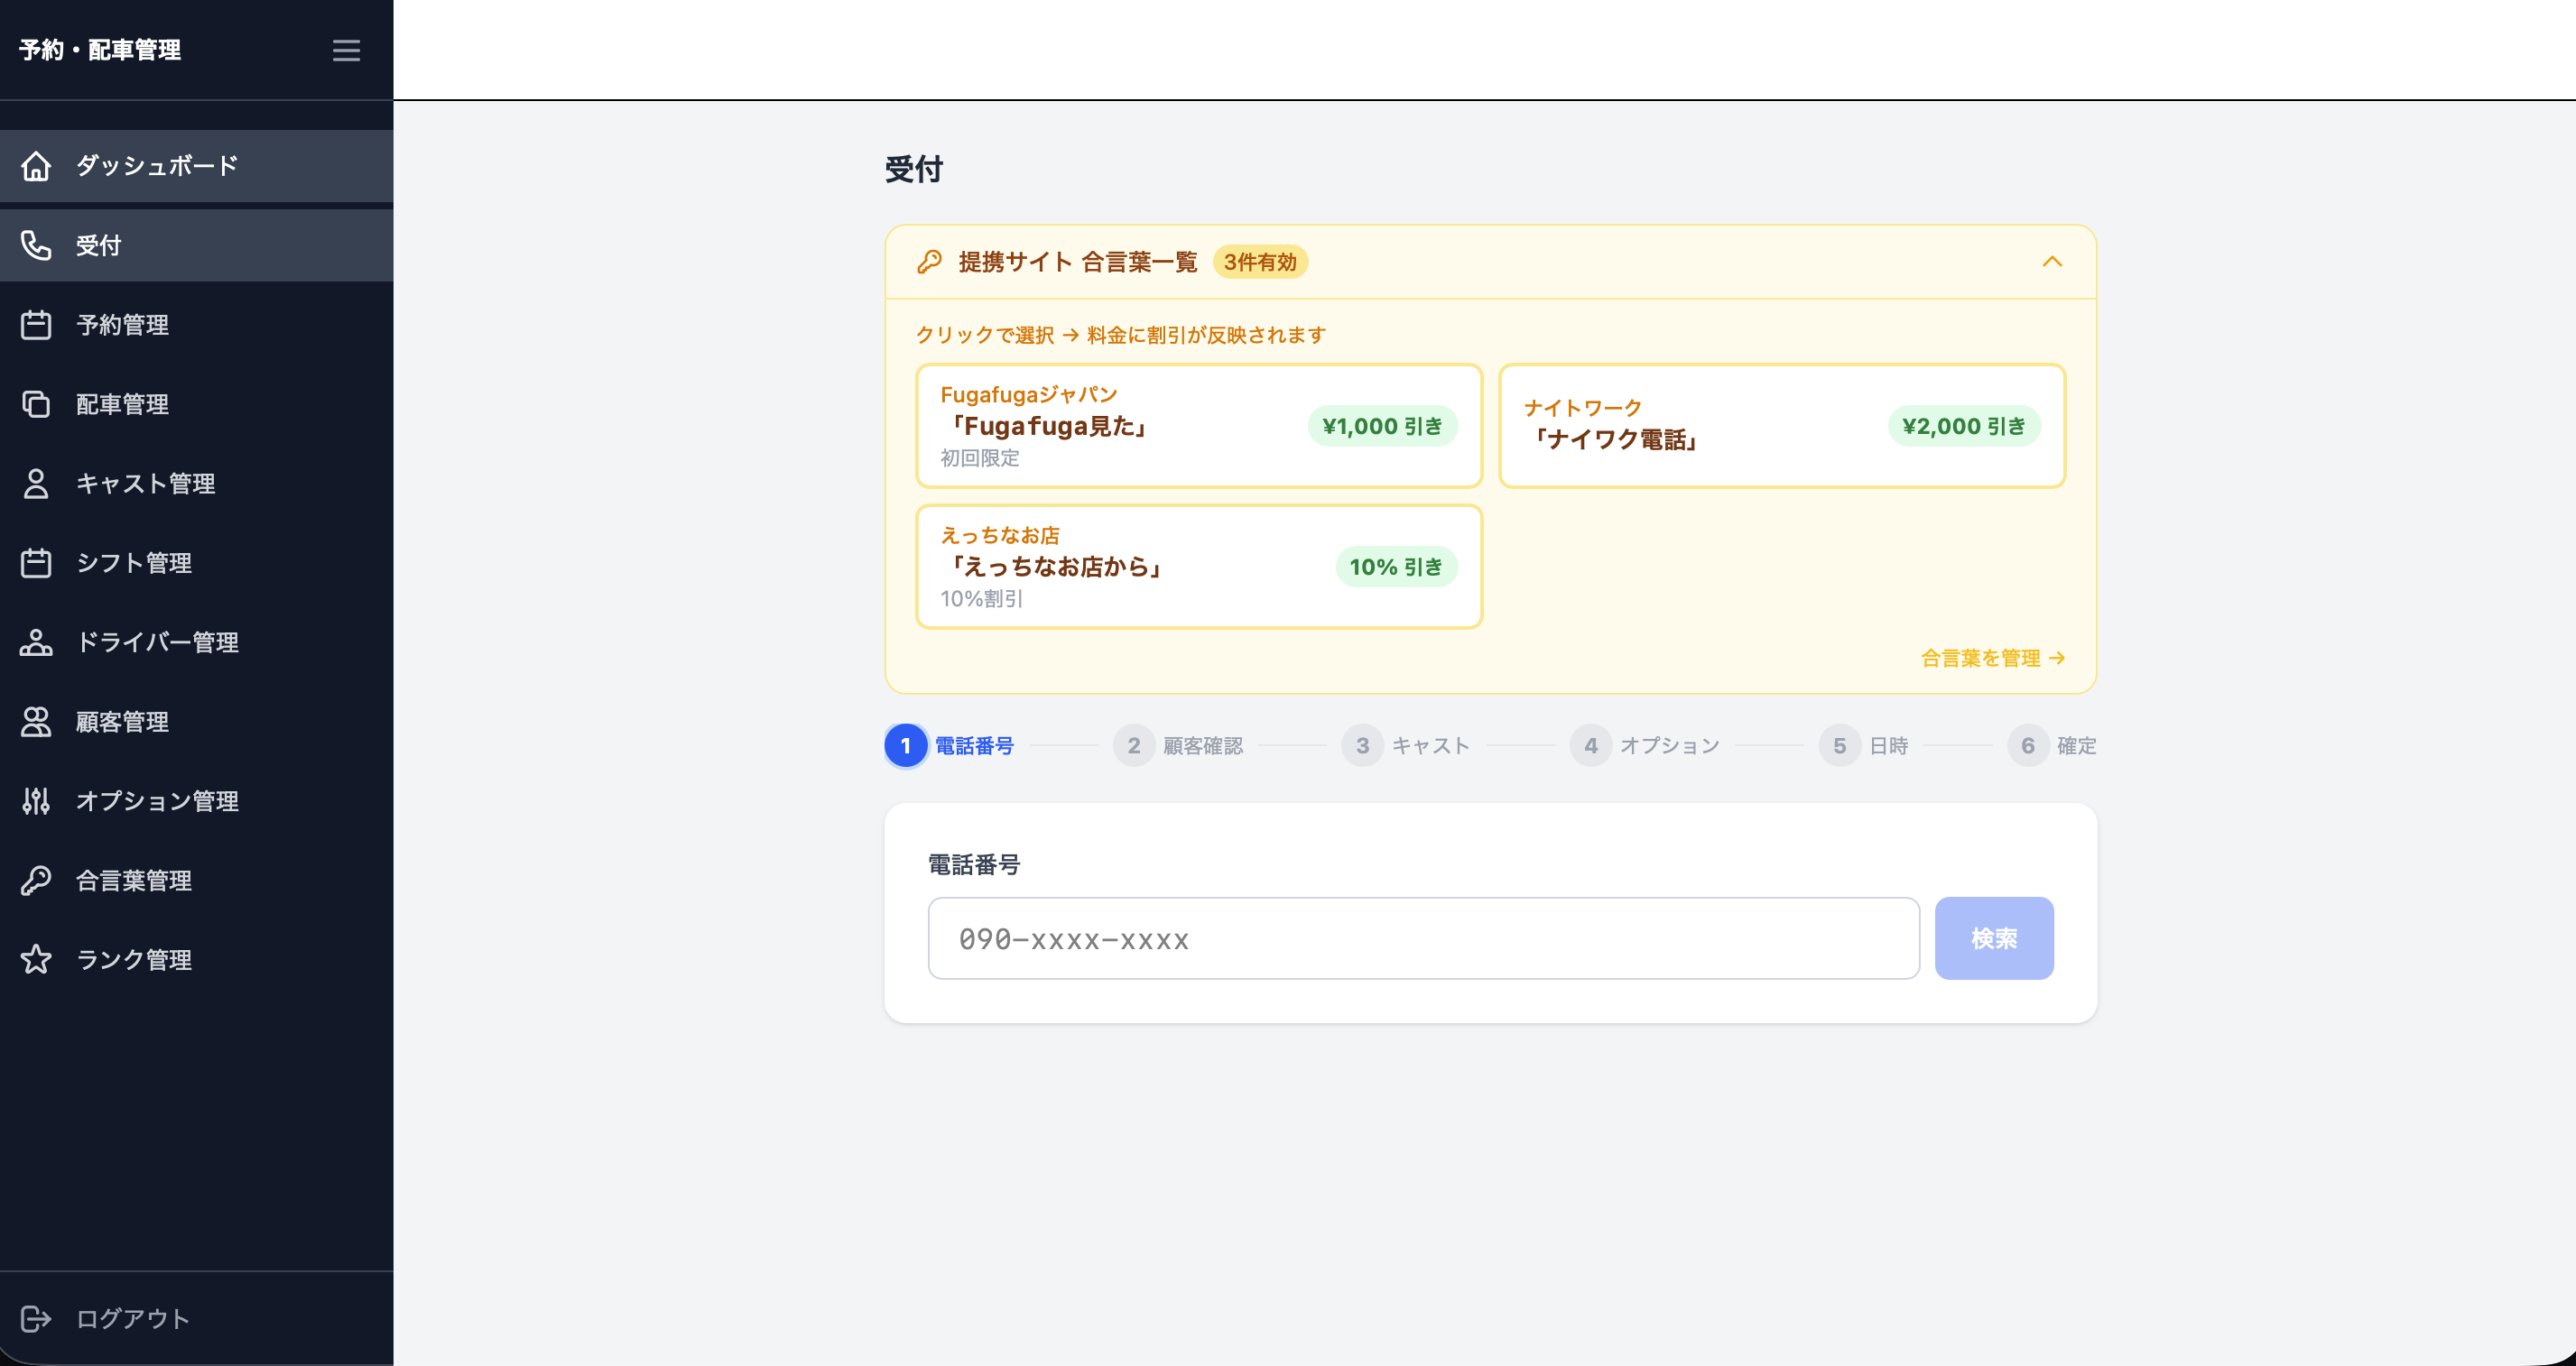Image resolution: width=2576 pixels, height=1366 pixels.
Task: Click the key icon beside 合言葉管理
Action: coord(36,881)
